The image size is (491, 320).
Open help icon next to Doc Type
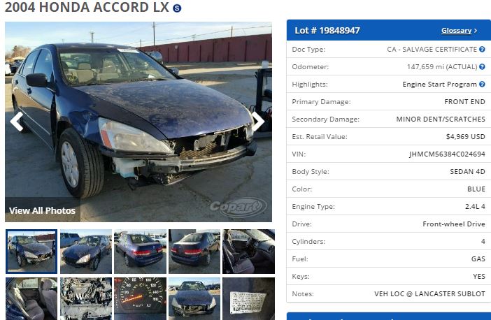[482, 49]
